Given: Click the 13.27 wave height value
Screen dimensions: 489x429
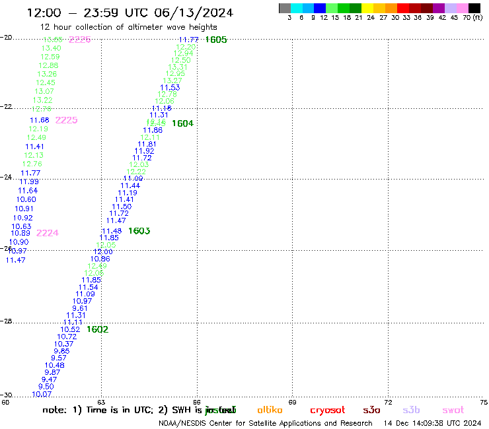Looking at the screenshot, I should click(172, 81).
